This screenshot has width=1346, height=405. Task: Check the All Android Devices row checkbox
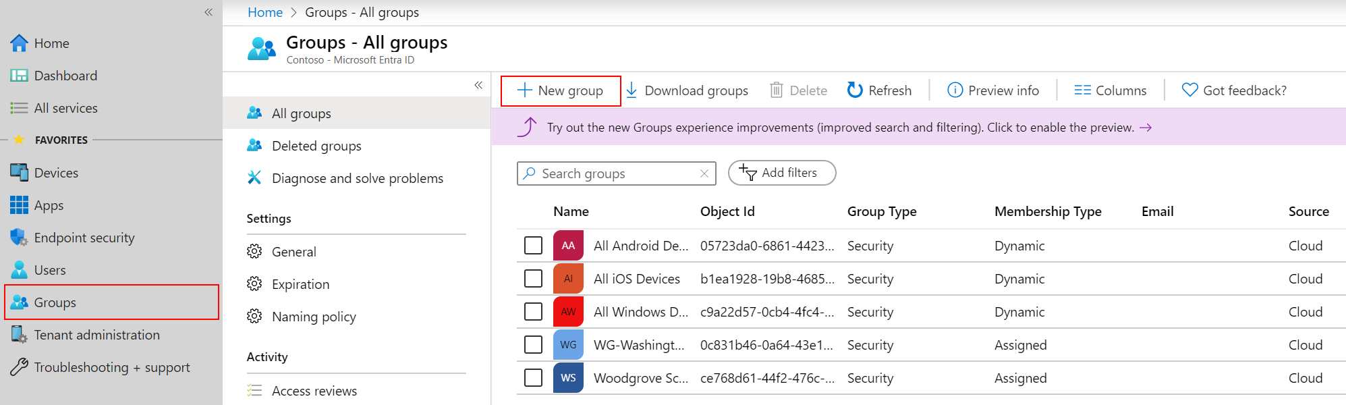(533, 245)
